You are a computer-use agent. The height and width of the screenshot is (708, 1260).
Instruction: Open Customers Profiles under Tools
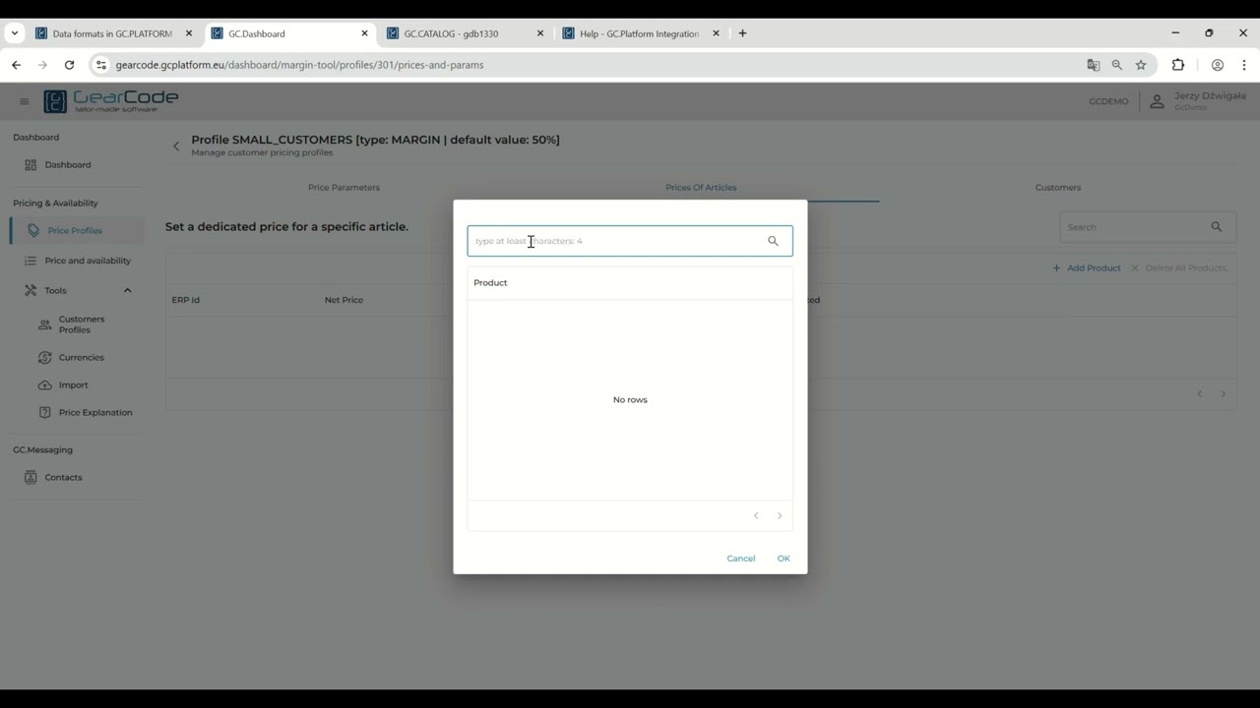[81, 324]
